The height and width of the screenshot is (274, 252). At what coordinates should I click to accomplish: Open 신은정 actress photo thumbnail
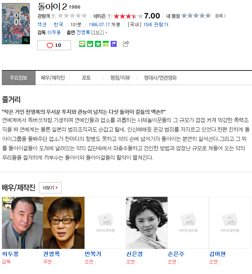[x=147, y=223]
